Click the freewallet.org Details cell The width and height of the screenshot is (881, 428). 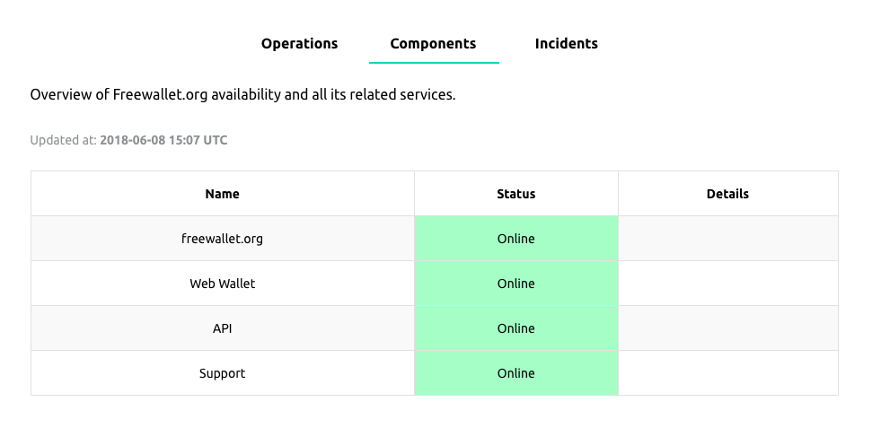pos(728,238)
